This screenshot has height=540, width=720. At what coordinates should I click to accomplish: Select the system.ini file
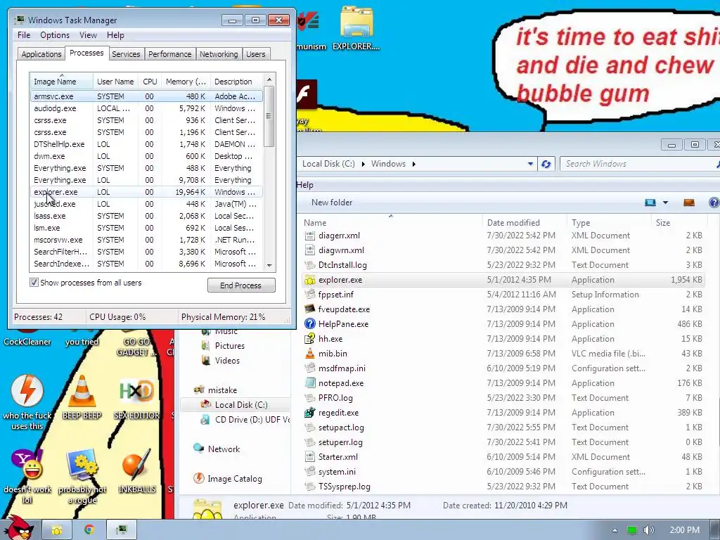tap(337, 472)
